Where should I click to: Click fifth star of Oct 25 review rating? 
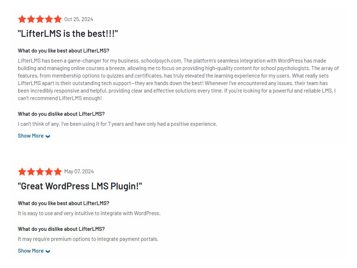(58, 19)
